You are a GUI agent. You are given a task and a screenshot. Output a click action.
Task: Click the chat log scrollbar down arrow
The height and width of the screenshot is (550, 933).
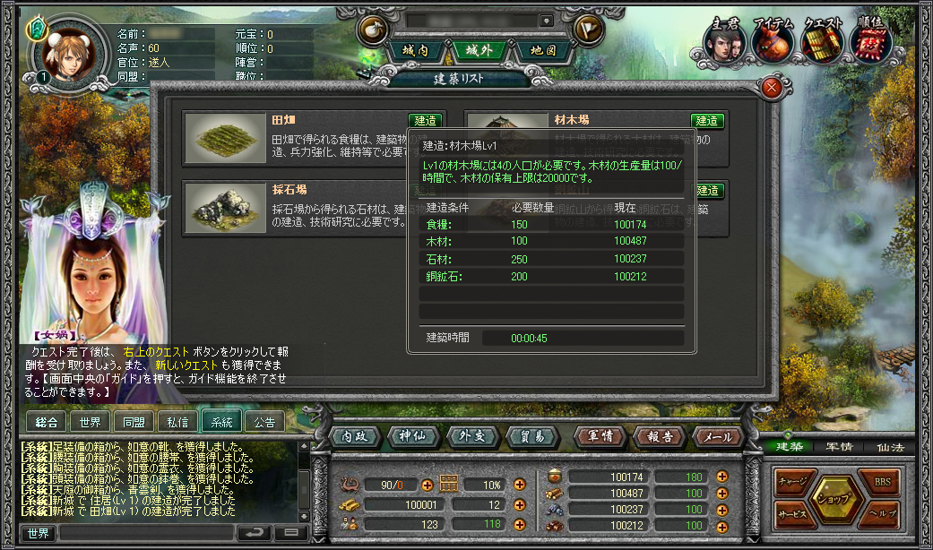point(304,516)
